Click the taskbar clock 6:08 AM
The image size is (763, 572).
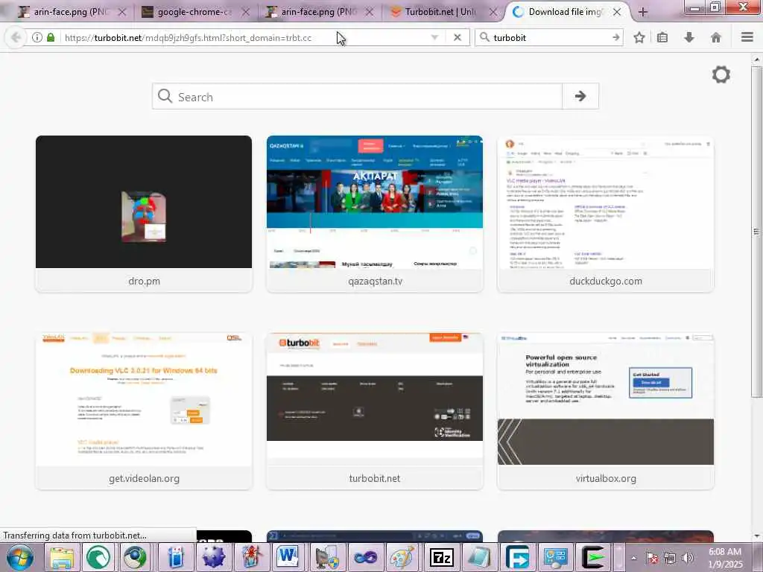pyautogui.click(x=725, y=558)
